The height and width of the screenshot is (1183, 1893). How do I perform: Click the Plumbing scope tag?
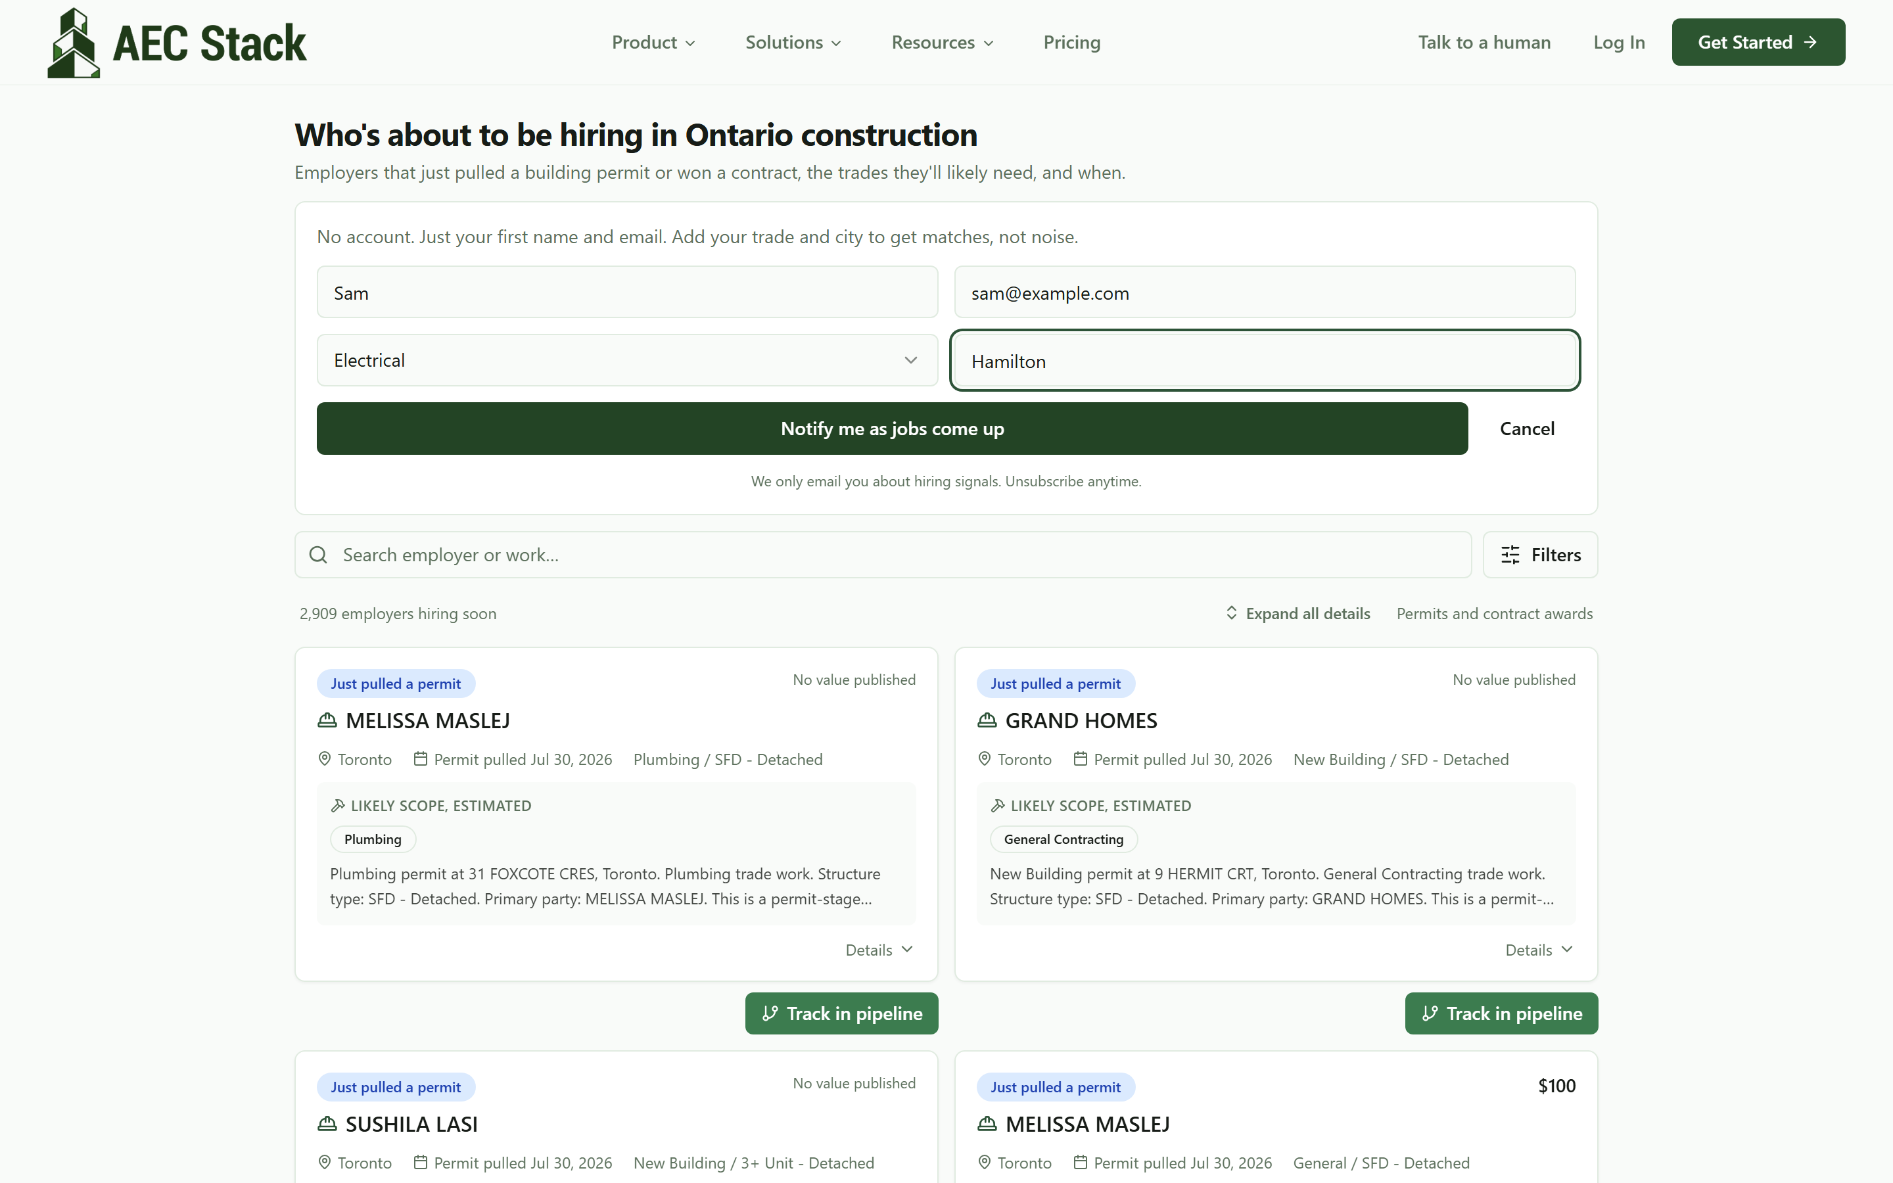coord(372,839)
